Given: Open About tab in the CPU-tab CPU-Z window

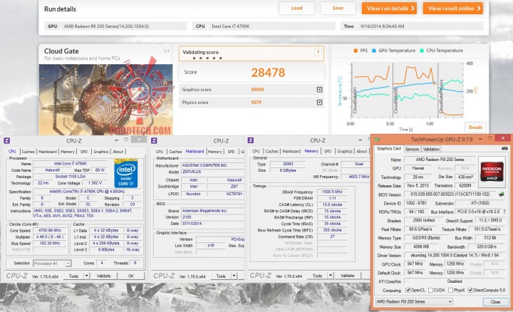Looking at the screenshot, I should [118, 152].
